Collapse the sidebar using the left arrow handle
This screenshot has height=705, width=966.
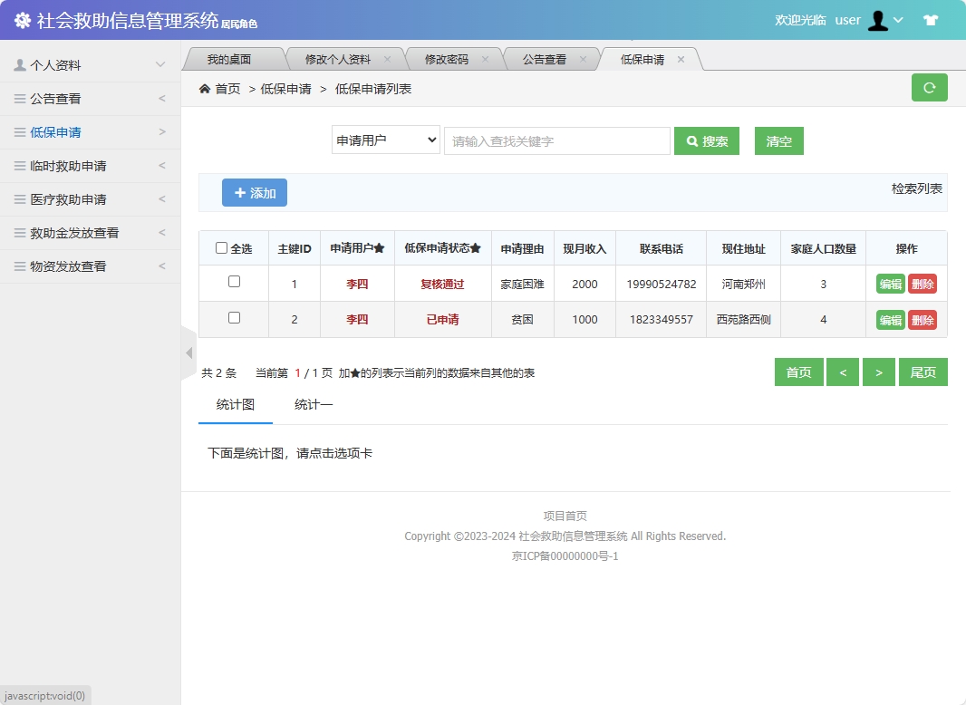pos(188,352)
